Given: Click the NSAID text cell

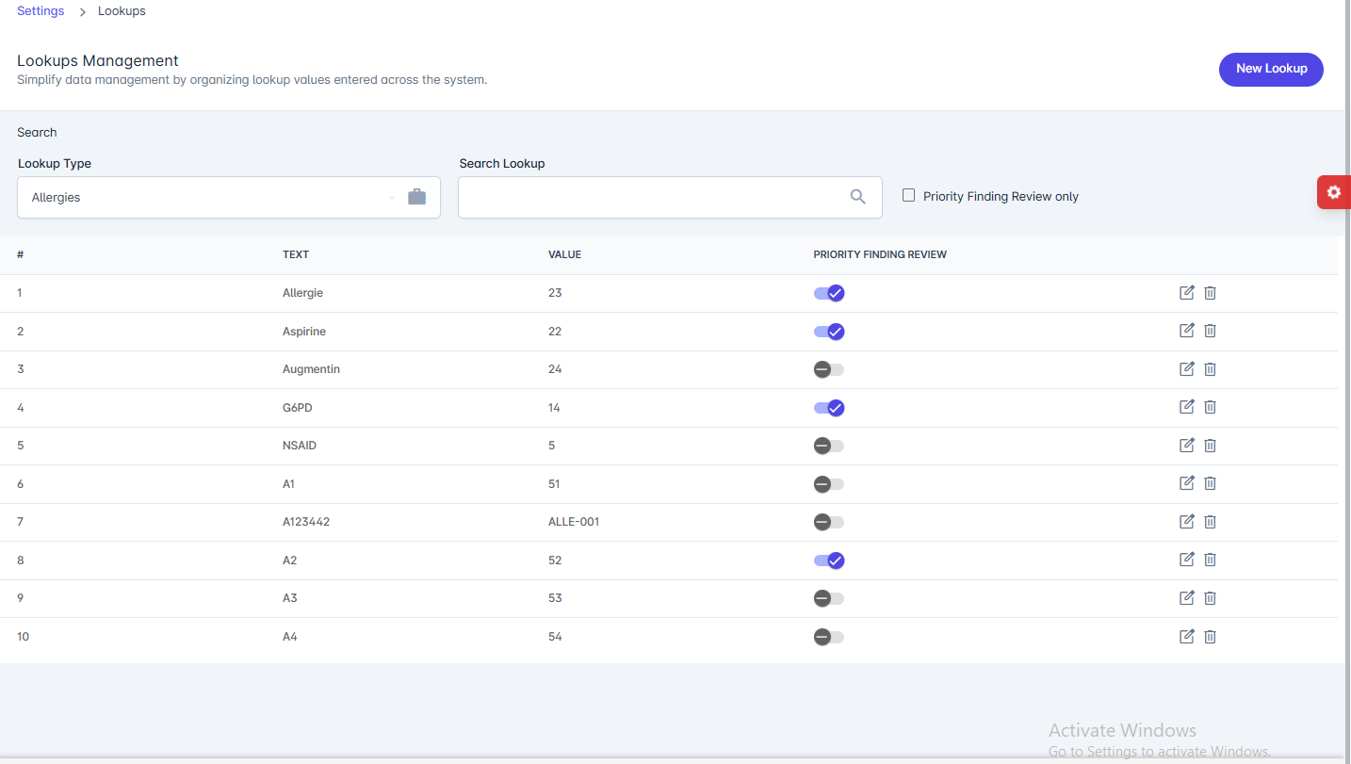Looking at the screenshot, I should coord(300,446).
